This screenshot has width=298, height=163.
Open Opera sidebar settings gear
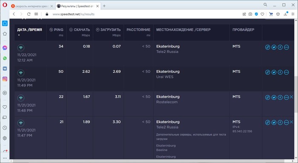(5, 138)
